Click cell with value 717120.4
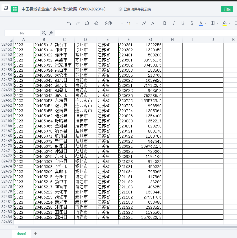 [151, 85]
